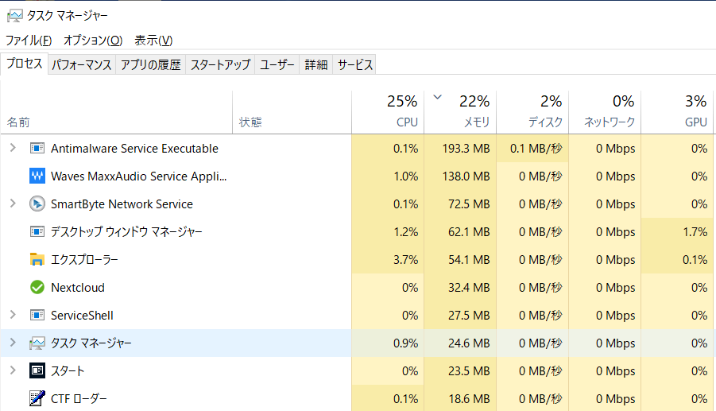
Task: Switch to the スタートアップ tab
Action: click(220, 65)
